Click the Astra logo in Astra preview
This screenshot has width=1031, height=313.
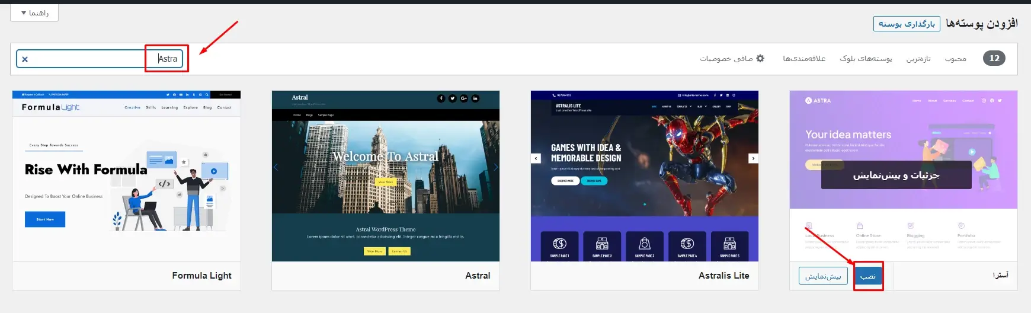click(x=818, y=101)
